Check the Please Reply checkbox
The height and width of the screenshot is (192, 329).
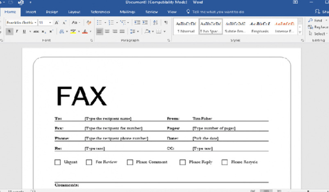coord(183,162)
